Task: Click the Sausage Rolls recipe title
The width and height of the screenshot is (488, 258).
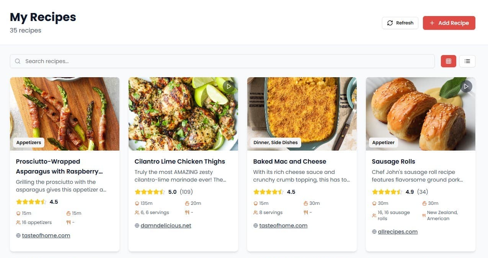Action: coord(393,161)
